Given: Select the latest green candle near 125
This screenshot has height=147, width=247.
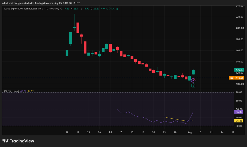Looking at the screenshot, I should pos(193,72).
